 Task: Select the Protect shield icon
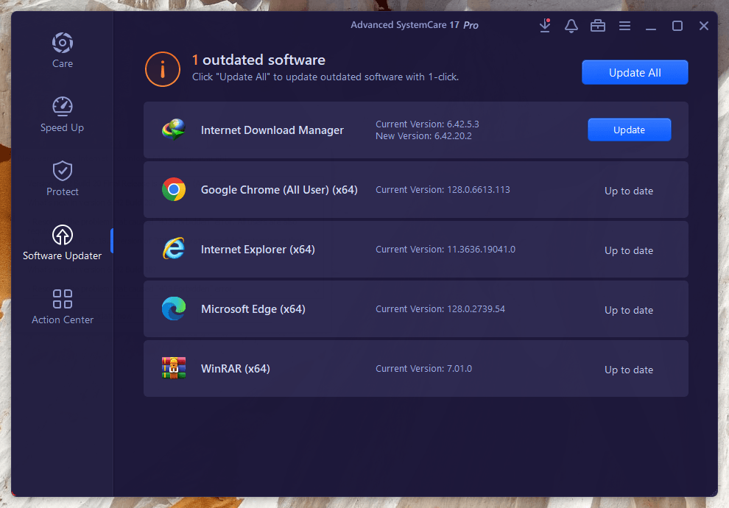tap(63, 171)
